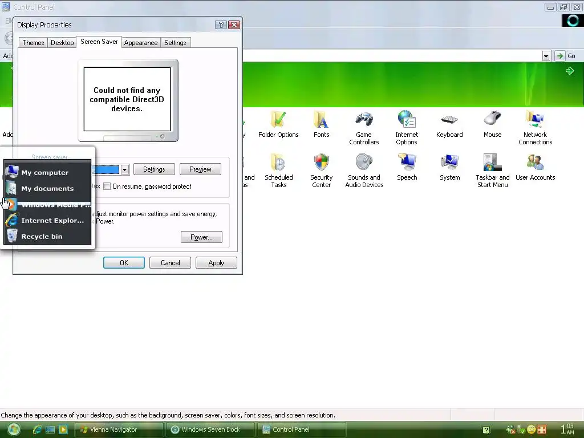Open the System icon
Image resolution: width=584 pixels, height=438 pixels.
[449, 167]
